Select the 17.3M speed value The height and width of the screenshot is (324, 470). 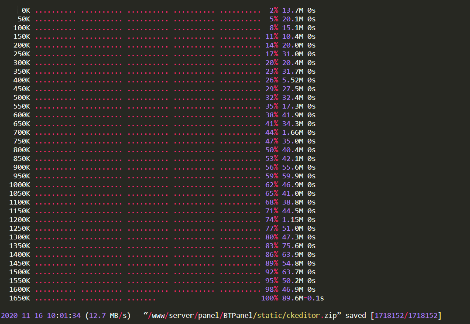pos(292,106)
